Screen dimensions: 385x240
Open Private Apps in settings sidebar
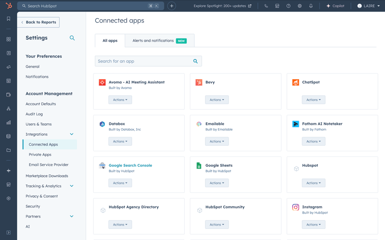[x=40, y=155]
